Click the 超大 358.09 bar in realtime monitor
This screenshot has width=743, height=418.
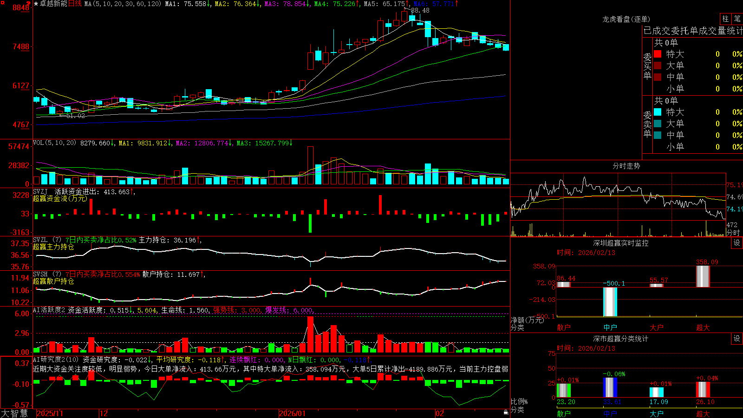[703, 276]
